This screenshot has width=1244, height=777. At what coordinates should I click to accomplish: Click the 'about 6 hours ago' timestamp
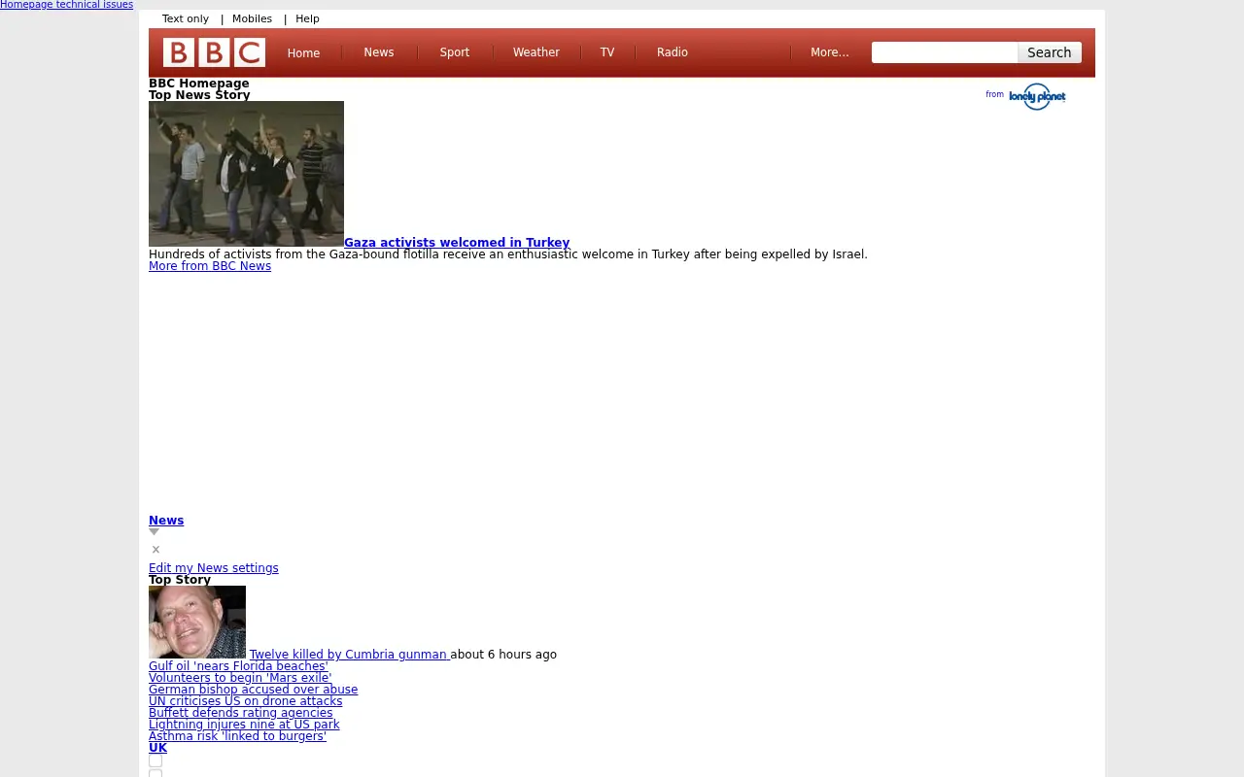click(x=503, y=655)
